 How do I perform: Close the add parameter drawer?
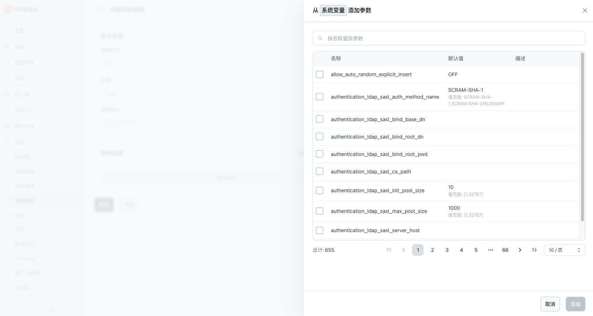[x=585, y=11]
